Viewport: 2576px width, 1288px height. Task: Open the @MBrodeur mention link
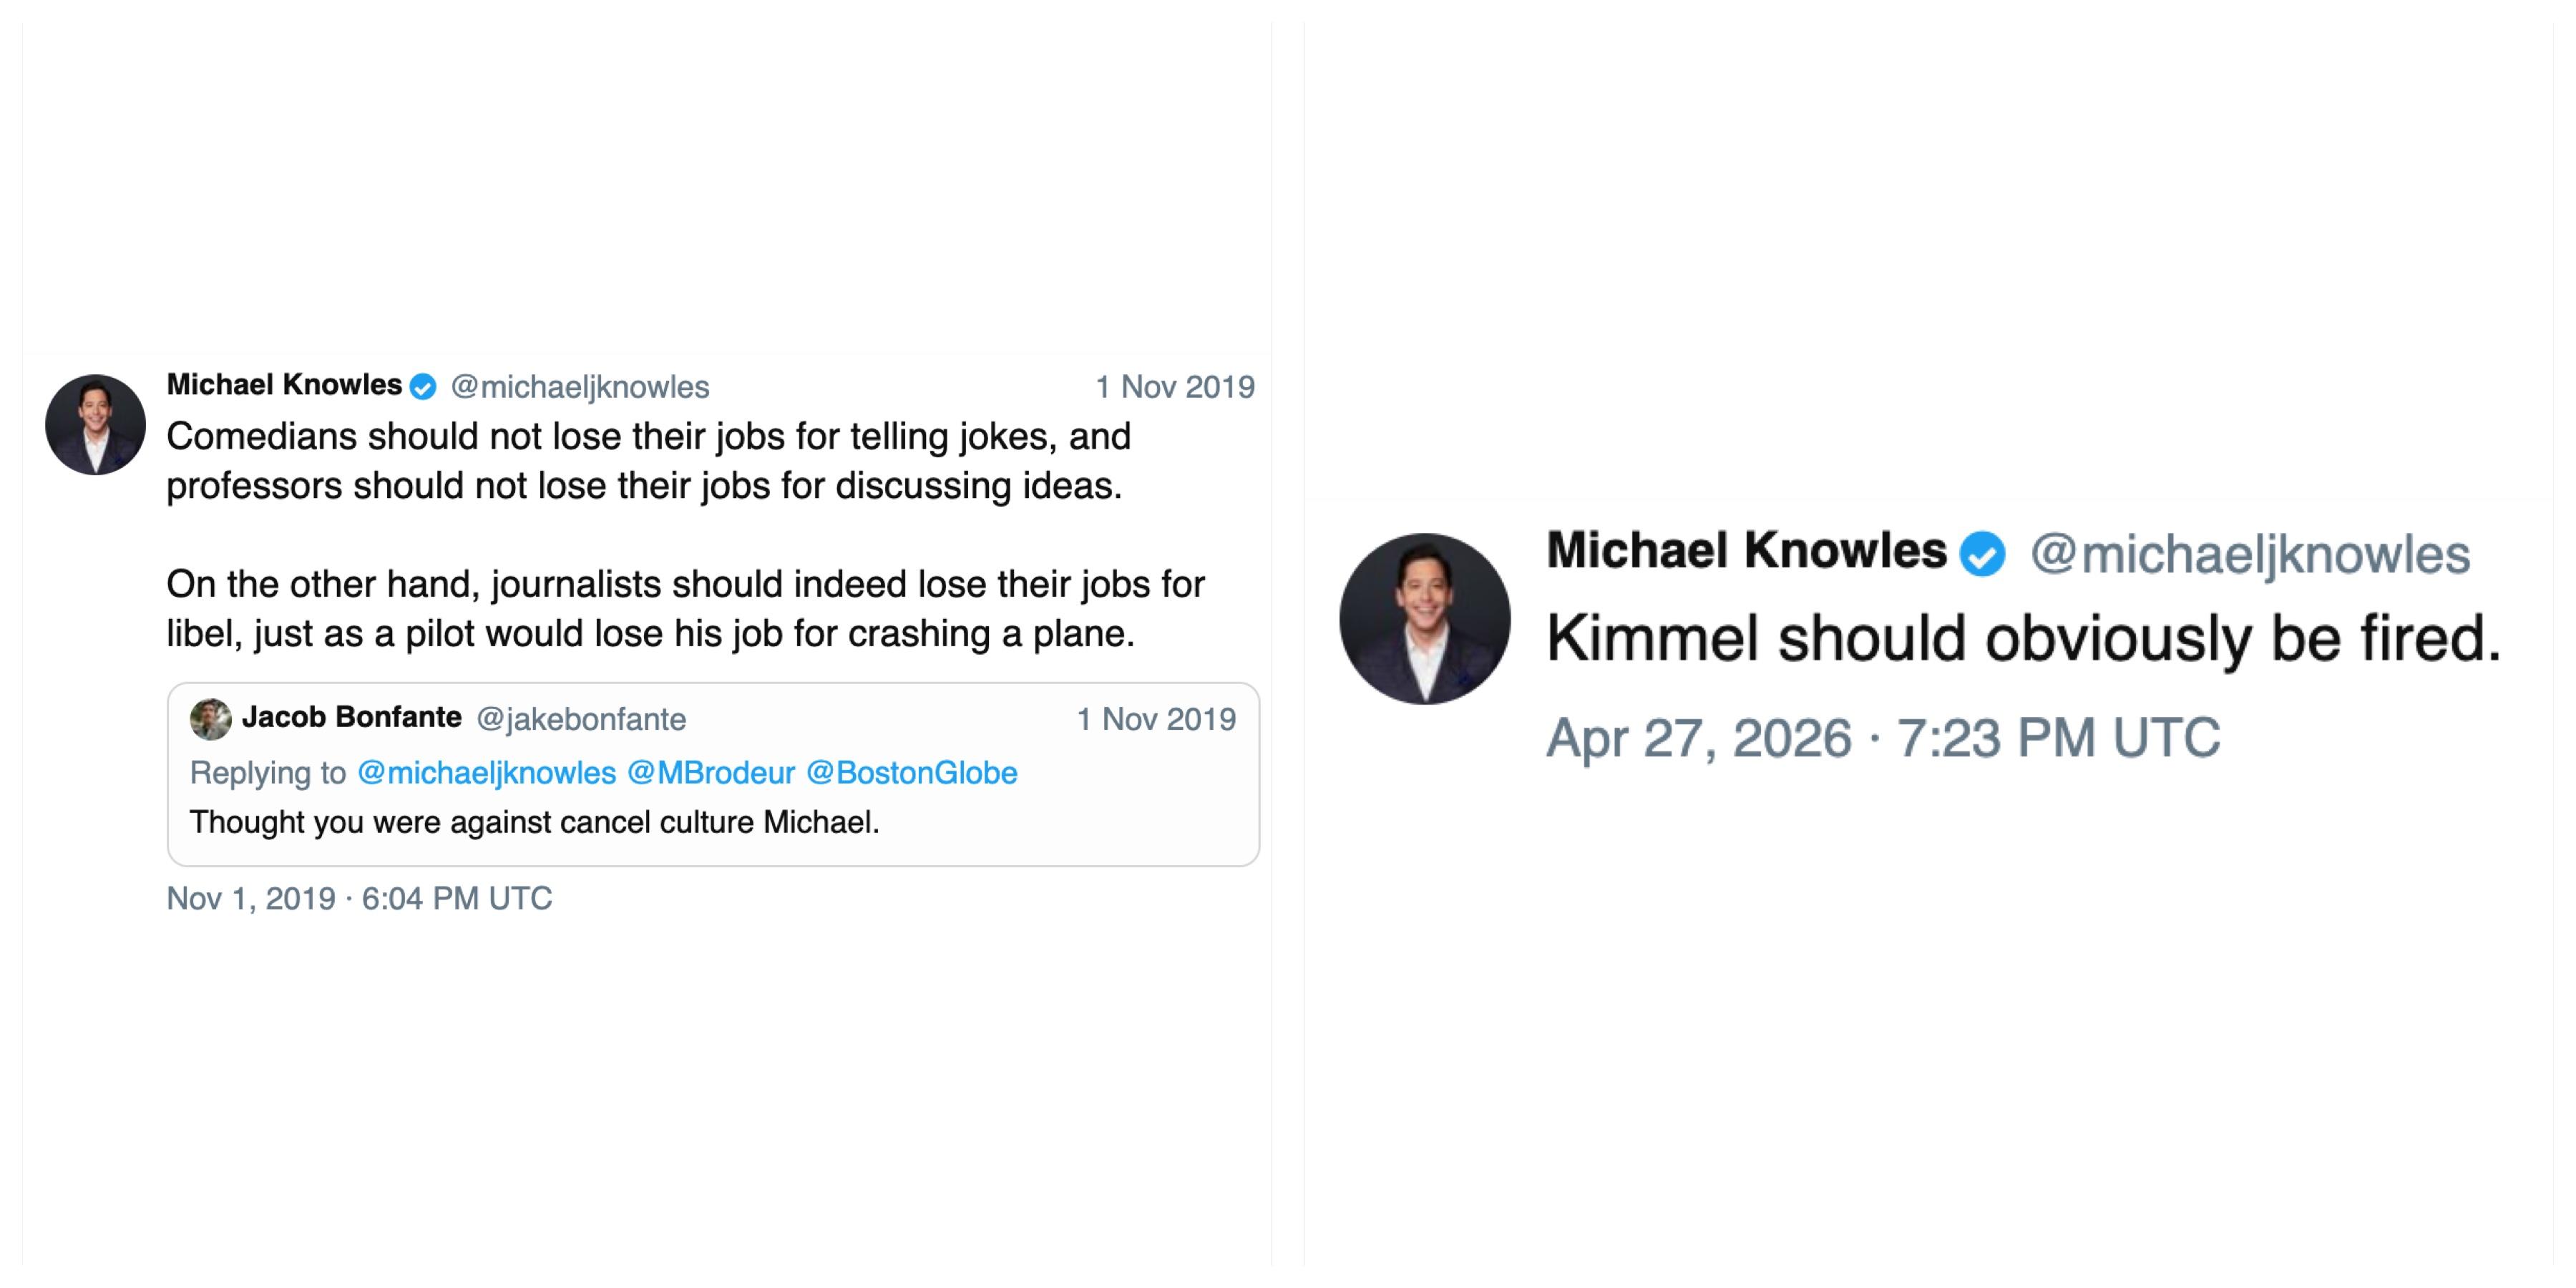point(710,773)
